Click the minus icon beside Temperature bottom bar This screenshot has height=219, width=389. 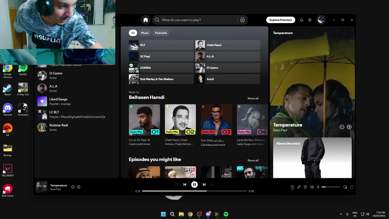(73, 187)
